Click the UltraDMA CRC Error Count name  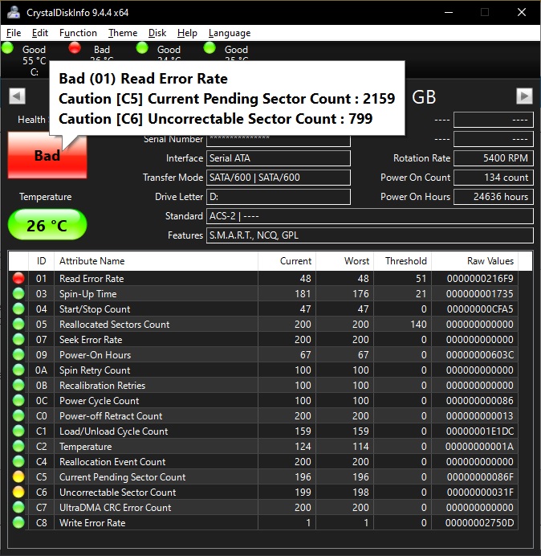coord(115,508)
